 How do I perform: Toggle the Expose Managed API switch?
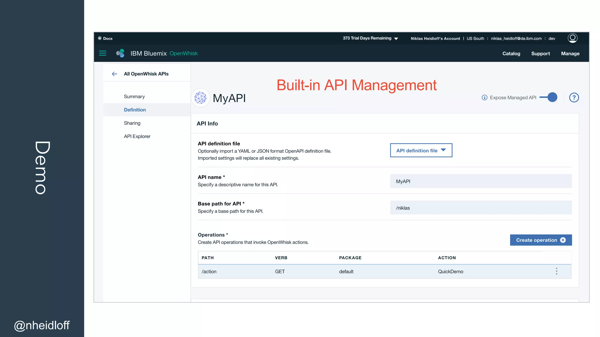pyautogui.click(x=549, y=97)
